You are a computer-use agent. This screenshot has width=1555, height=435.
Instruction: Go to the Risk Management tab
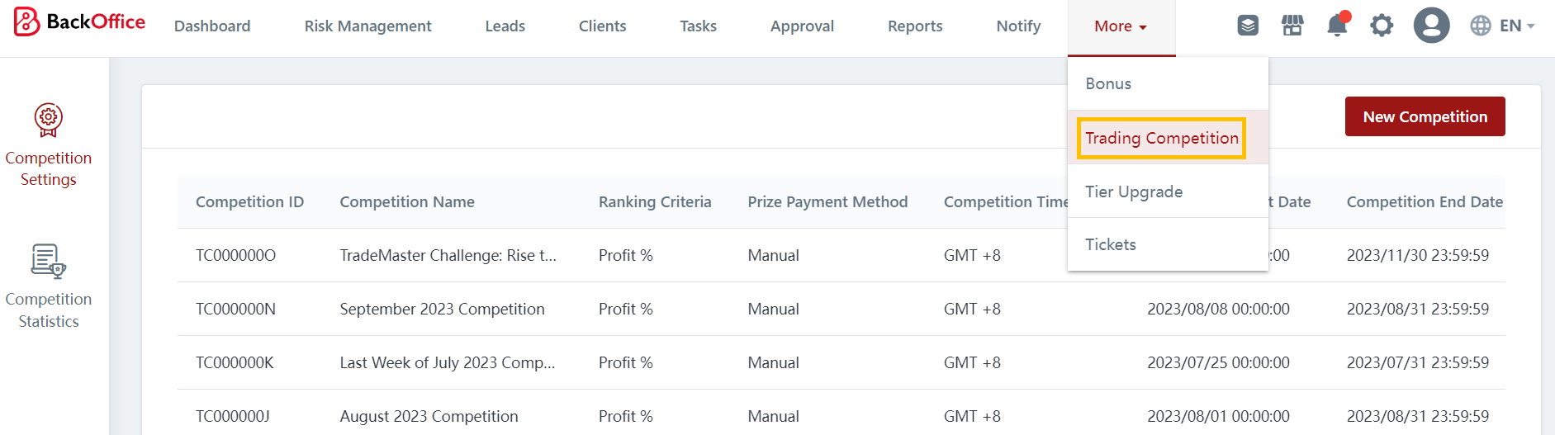367,26
